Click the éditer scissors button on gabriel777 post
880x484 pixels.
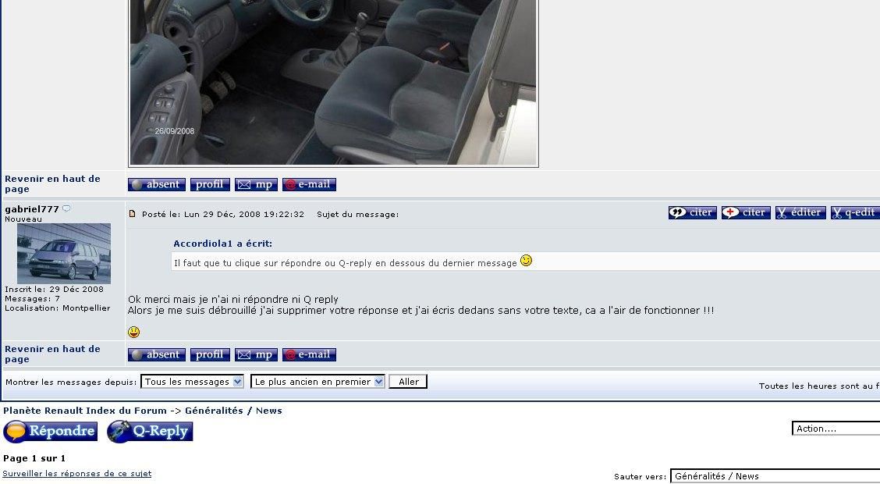point(800,212)
